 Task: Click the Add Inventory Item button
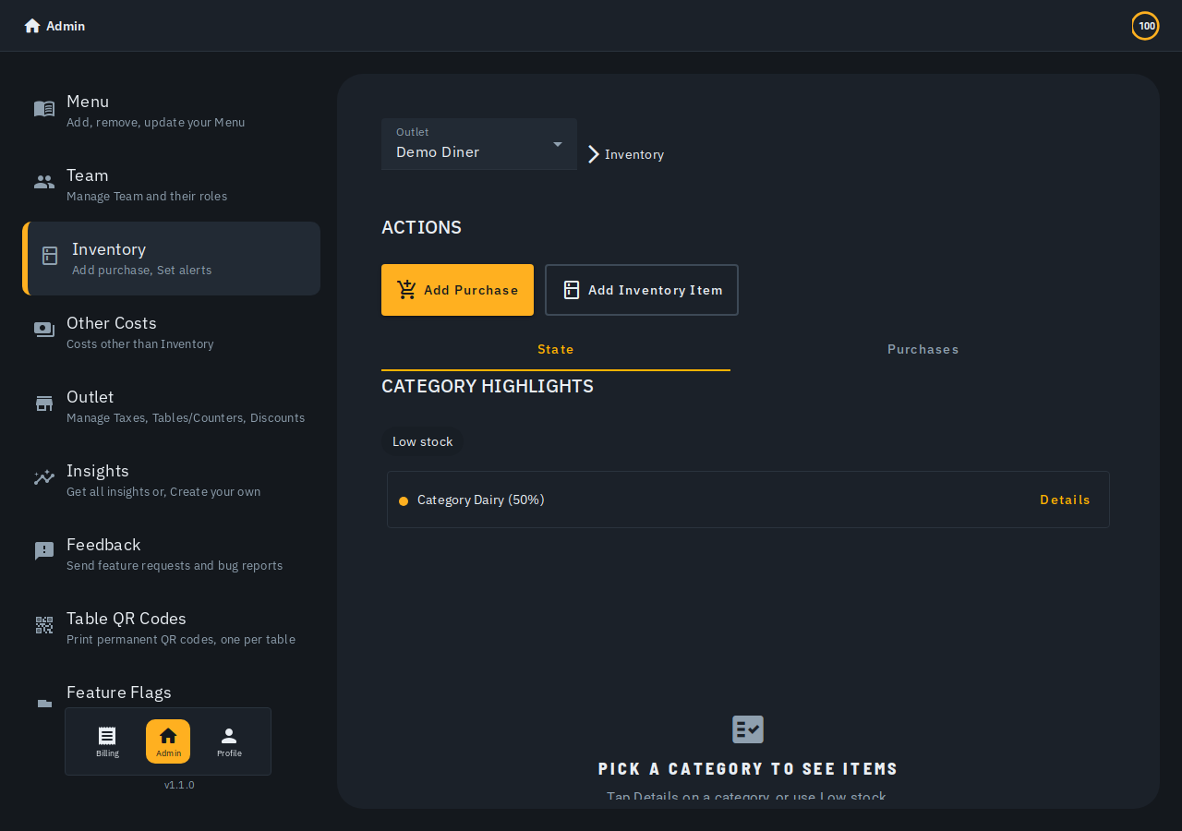point(642,290)
